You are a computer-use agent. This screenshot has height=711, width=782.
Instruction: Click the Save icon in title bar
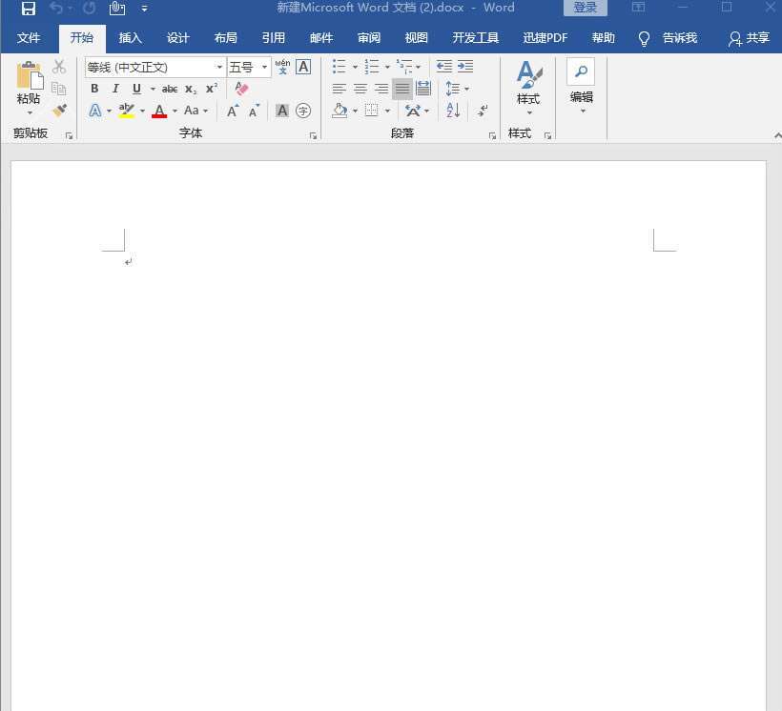[29, 9]
